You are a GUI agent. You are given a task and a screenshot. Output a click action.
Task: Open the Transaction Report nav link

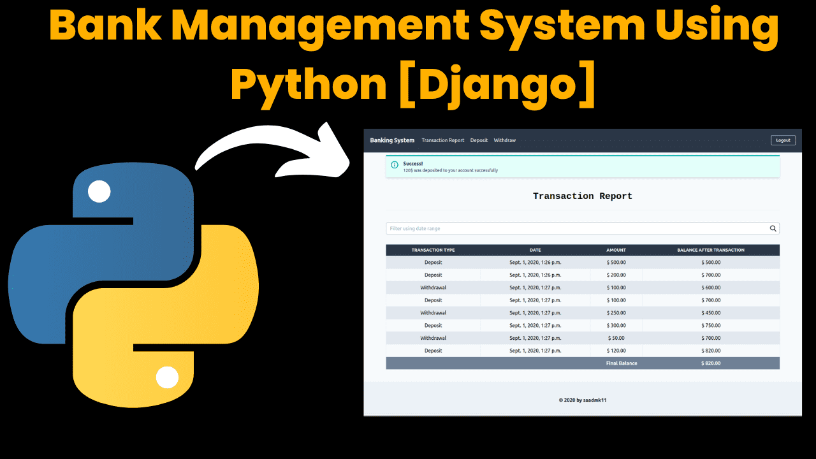[x=443, y=140]
